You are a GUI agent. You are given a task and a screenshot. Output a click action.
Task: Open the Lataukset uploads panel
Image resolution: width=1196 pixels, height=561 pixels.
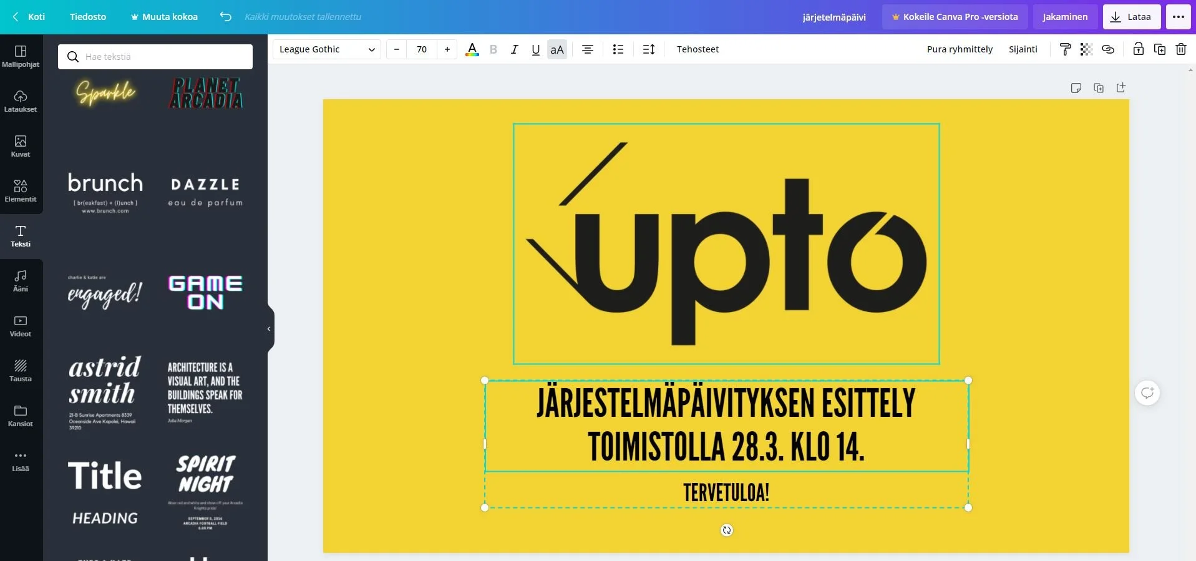[21, 101]
